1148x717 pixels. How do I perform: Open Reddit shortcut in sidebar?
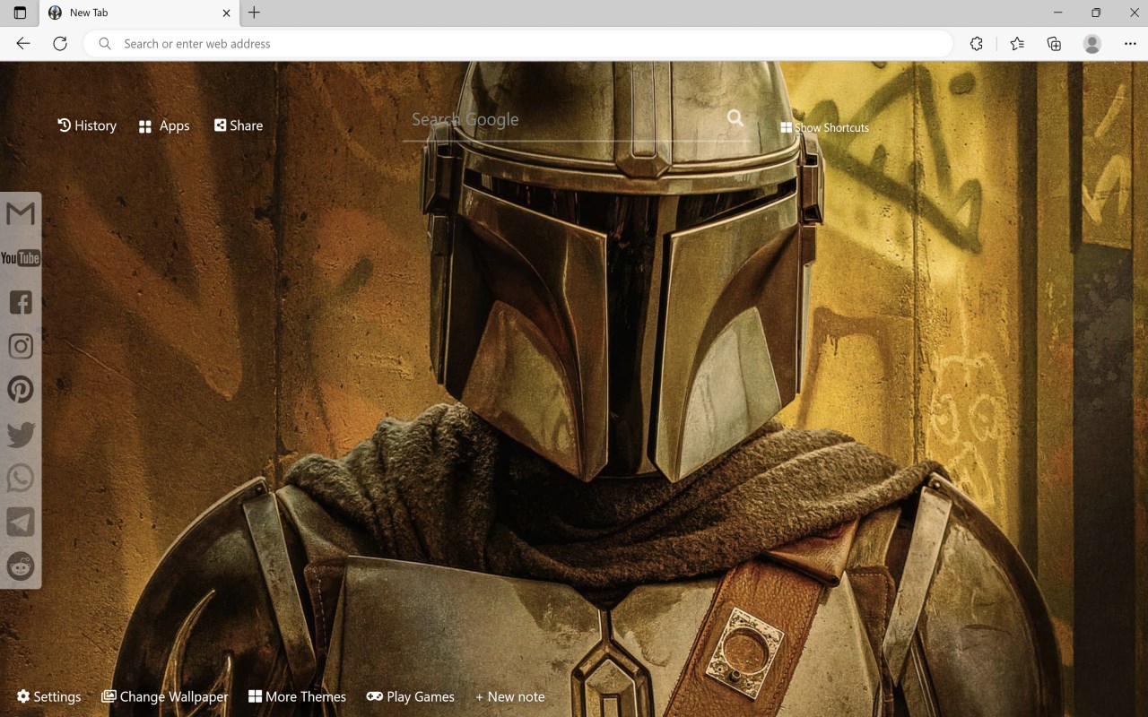pyautogui.click(x=21, y=566)
